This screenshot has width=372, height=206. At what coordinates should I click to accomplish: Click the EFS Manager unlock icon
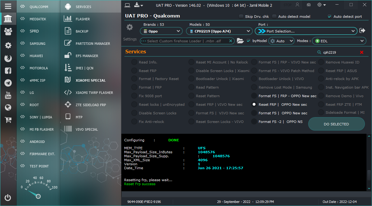(x=68, y=55)
